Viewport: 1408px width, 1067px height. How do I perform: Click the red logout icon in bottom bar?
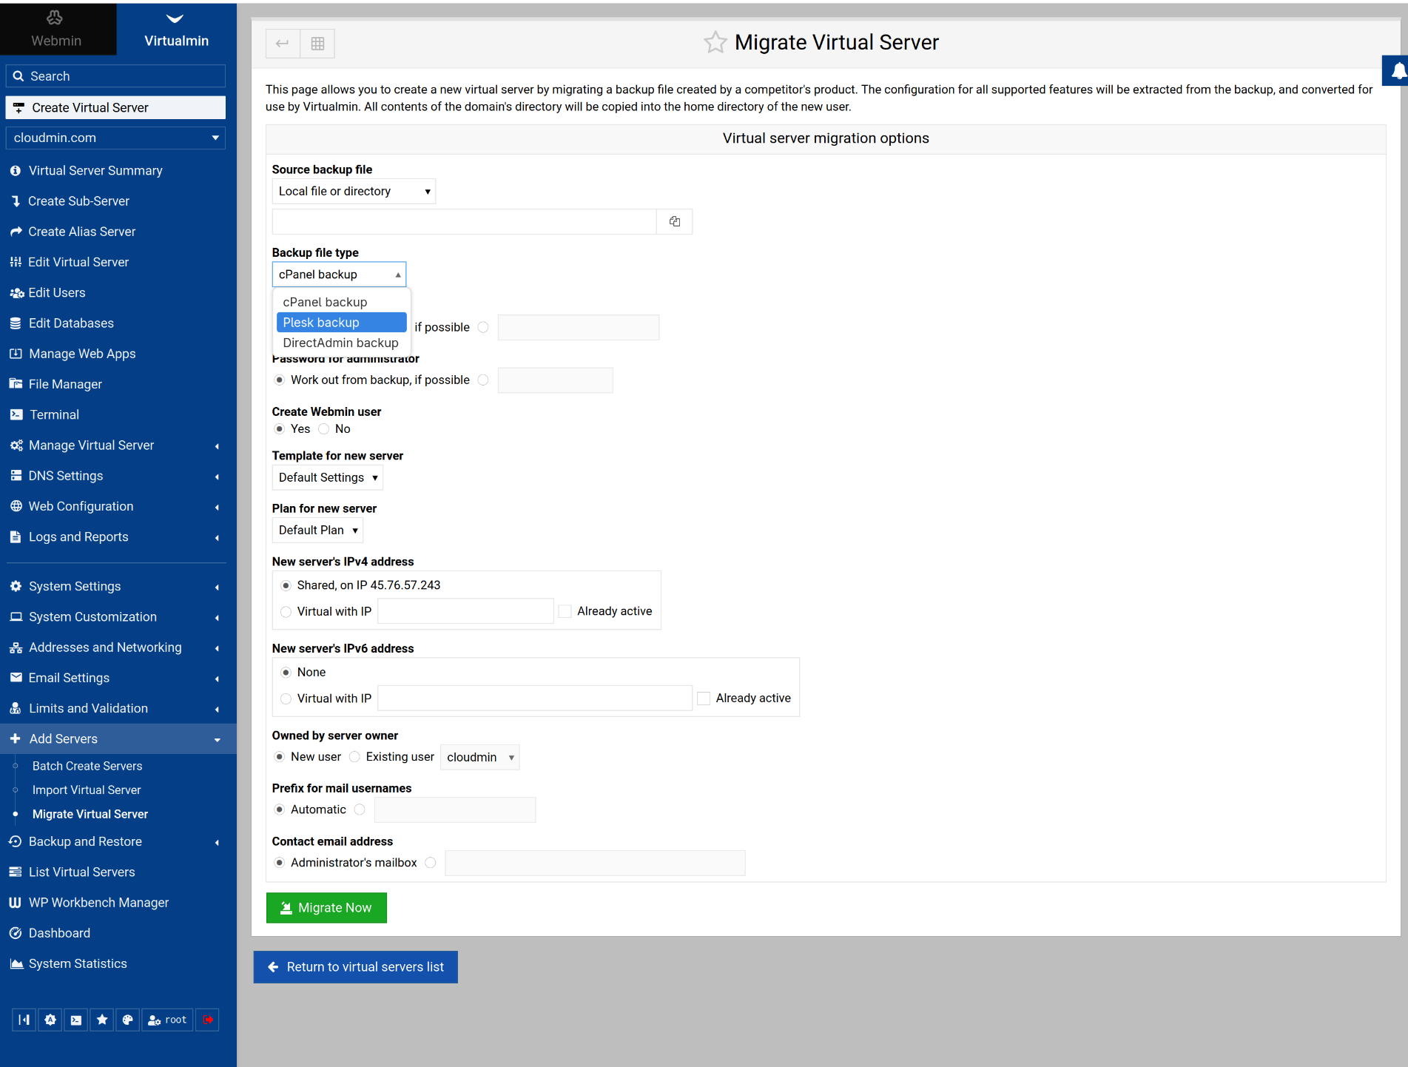pyautogui.click(x=208, y=1020)
